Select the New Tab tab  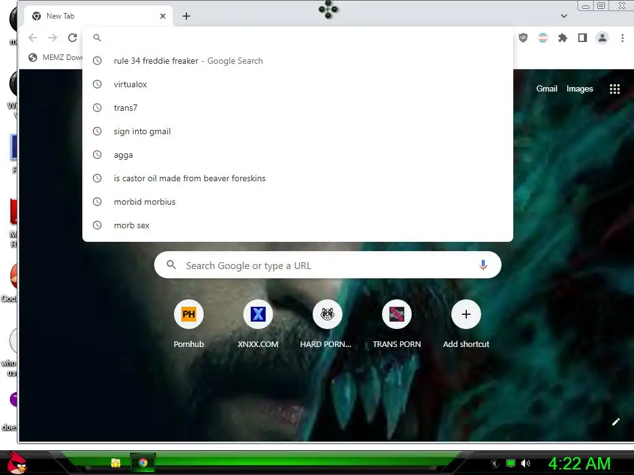(x=98, y=16)
